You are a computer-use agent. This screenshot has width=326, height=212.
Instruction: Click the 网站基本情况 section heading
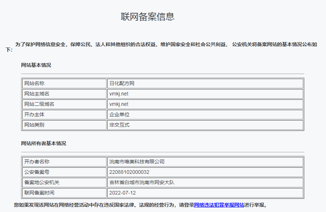36,65
